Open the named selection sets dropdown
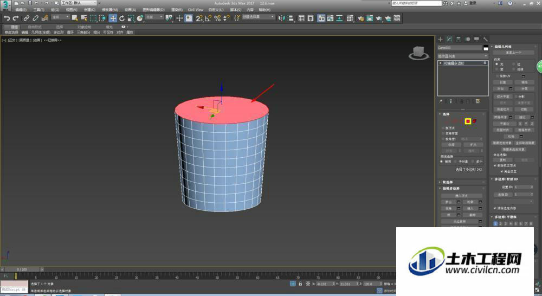 (258, 17)
